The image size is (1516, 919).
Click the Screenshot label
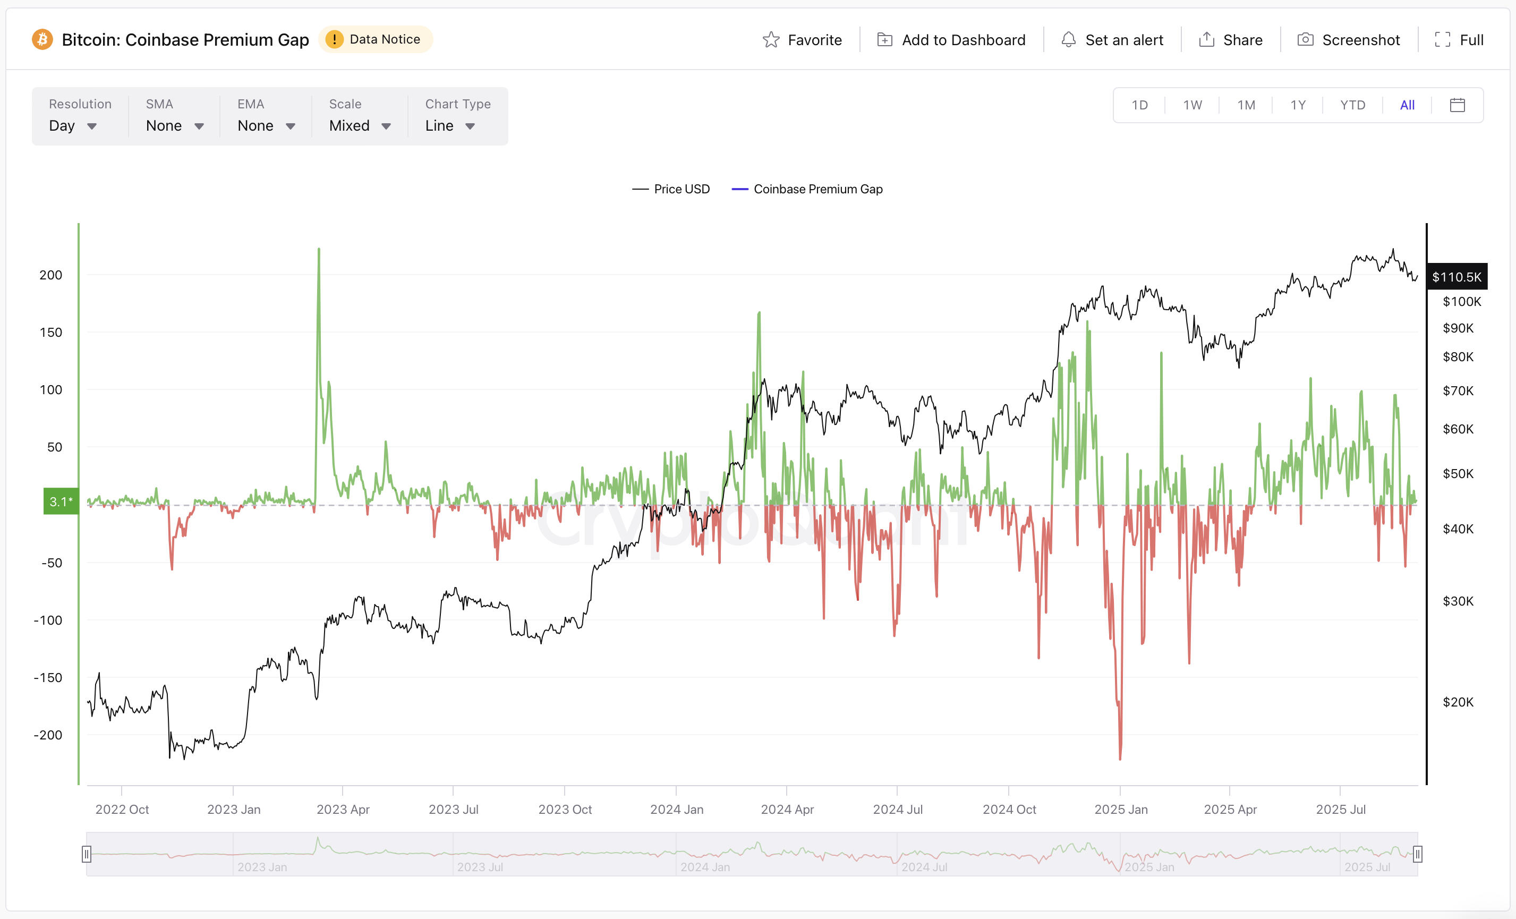click(1360, 40)
